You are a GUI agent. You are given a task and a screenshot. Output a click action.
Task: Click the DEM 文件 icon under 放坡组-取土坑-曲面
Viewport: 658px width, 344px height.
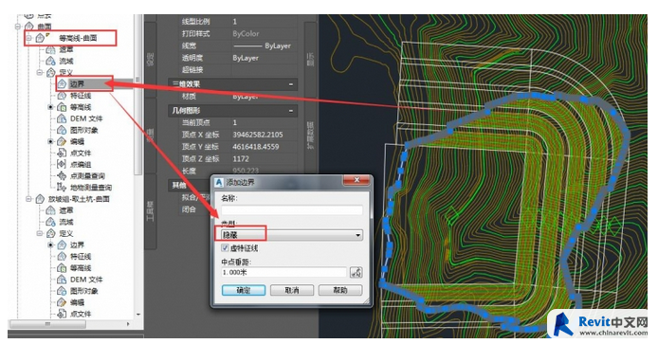(x=62, y=280)
